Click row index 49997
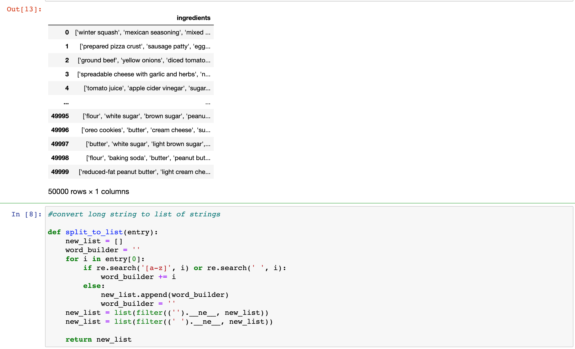This screenshot has height=349, width=575. click(x=60, y=144)
